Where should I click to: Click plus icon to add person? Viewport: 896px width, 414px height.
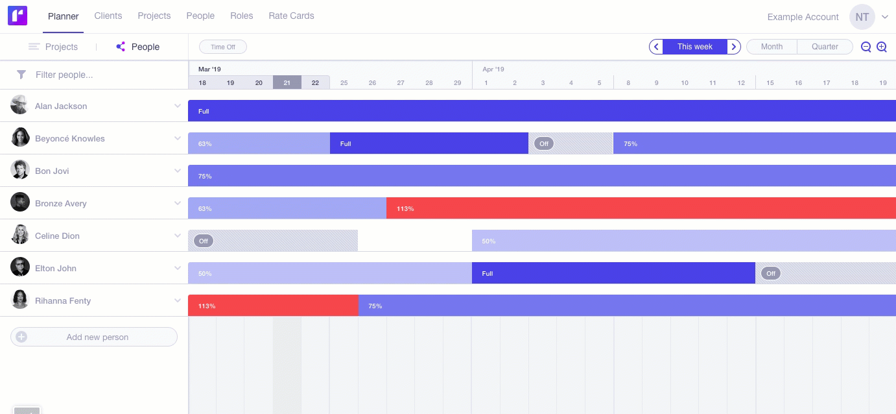pos(21,337)
